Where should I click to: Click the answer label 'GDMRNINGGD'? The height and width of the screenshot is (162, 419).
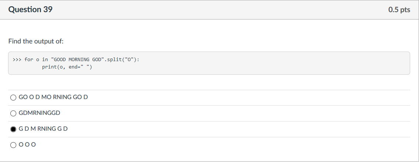pyautogui.click(x=40, y=113)
